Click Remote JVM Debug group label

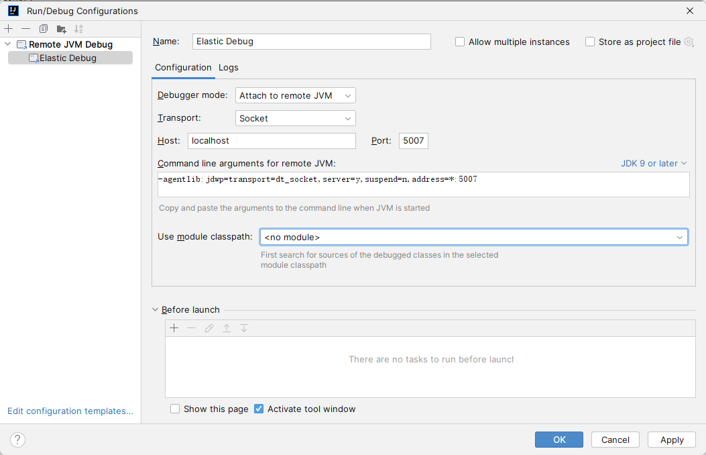(x=70, y=44)
